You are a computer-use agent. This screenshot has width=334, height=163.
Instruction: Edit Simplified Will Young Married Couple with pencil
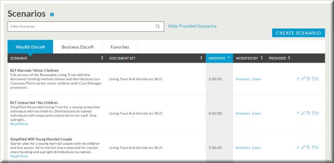(303, 147)
